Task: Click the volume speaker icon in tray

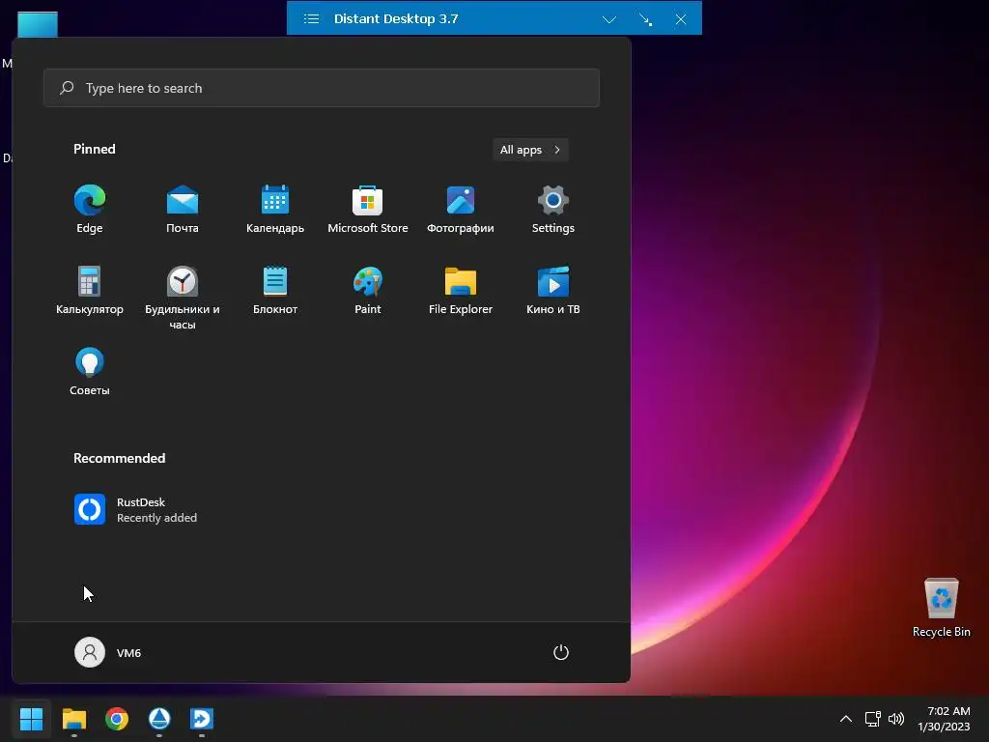Action: point(895,719)
